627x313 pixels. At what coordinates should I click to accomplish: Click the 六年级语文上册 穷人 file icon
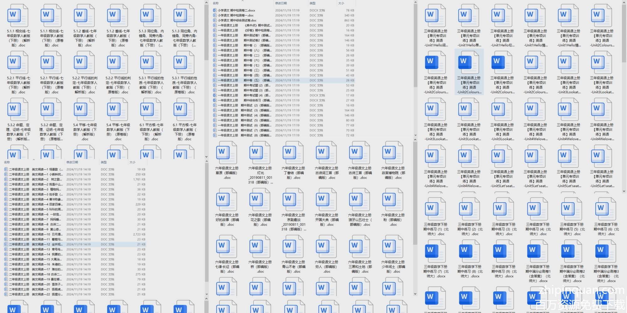326,247
